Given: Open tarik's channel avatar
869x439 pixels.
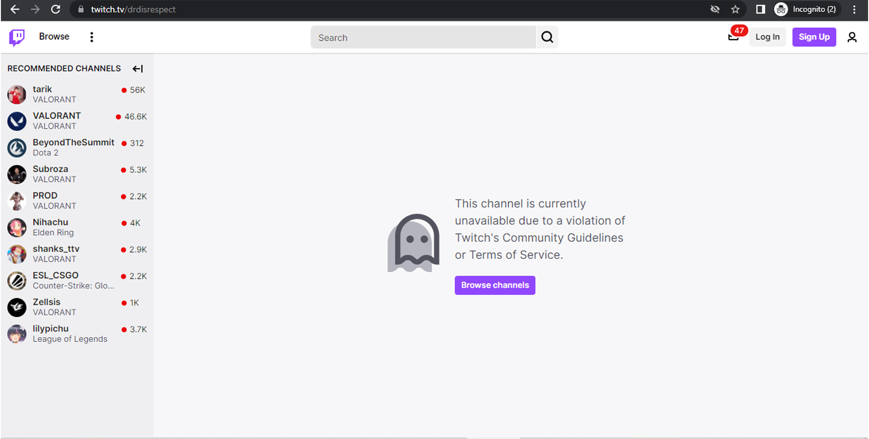Looking at the screenshot, I should coord(17,94).
